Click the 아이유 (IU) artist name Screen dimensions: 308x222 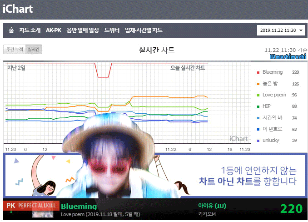(x=212, y=206)
